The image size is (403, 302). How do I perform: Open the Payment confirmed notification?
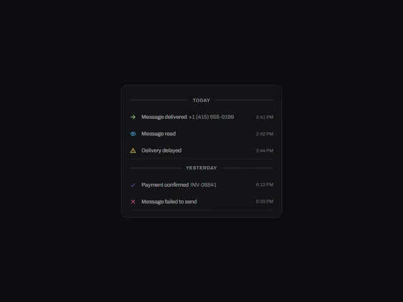[201, 185]
